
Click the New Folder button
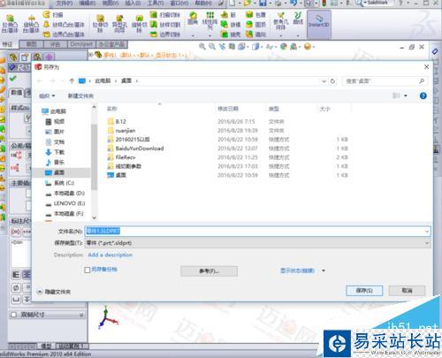[80, 95]
